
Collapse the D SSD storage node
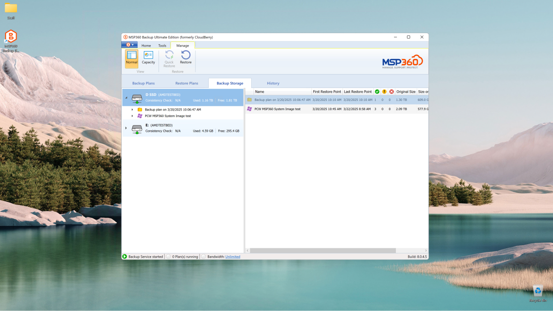[x=126, y=97]
